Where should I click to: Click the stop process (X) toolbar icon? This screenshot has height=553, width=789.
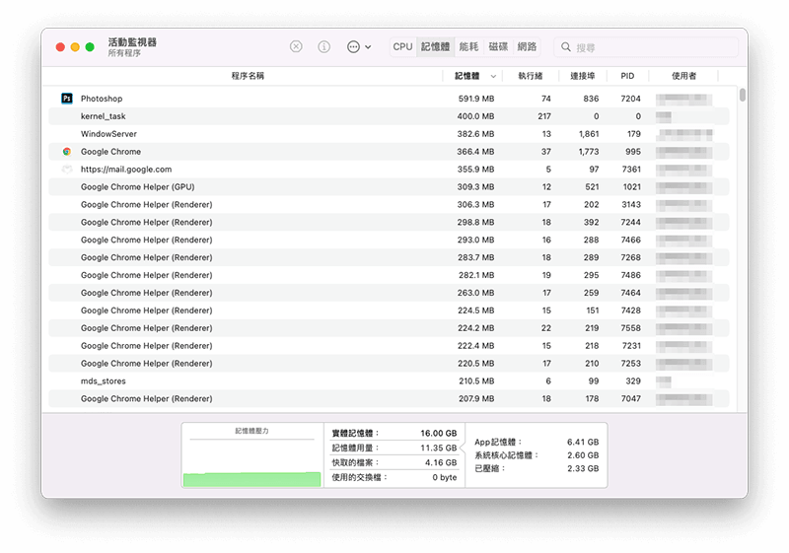click(296, 46)
